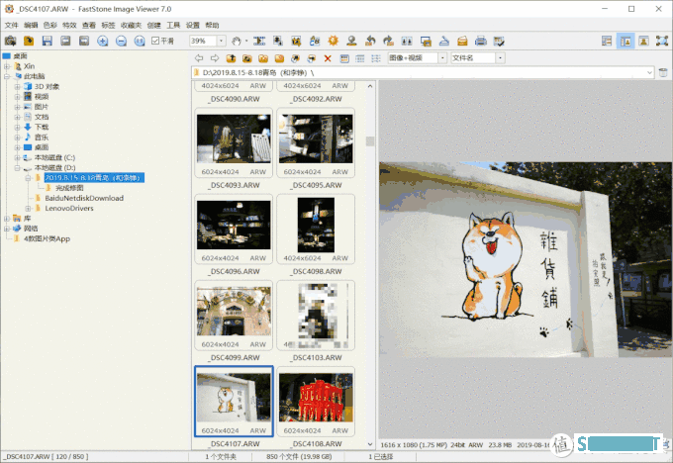Image resolution: width=673 pixels, height=463 pixels.
Task: Click the thumbnail list scroll-up arrow
Action: [370, 86]
